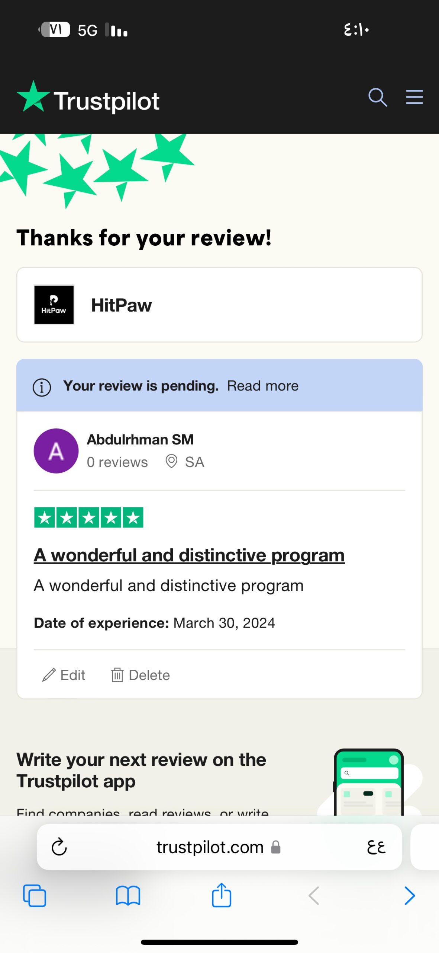Edit the pending review
The width and height of the screenshot is (439, 953).
click(64, 675)
